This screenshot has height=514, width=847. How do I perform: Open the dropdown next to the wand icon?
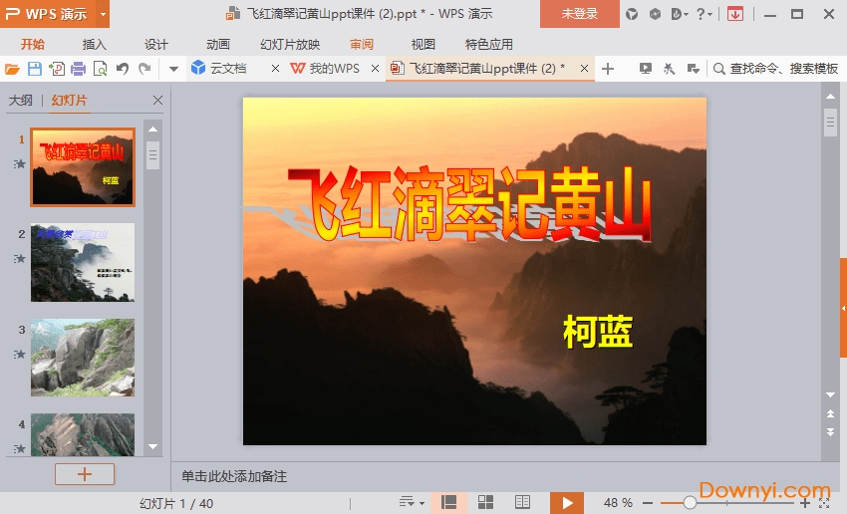click(x=694, y=69)
